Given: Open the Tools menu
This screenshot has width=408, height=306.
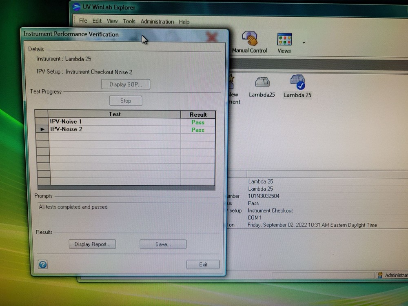Looking at the screenshot, I should point(129,21).
